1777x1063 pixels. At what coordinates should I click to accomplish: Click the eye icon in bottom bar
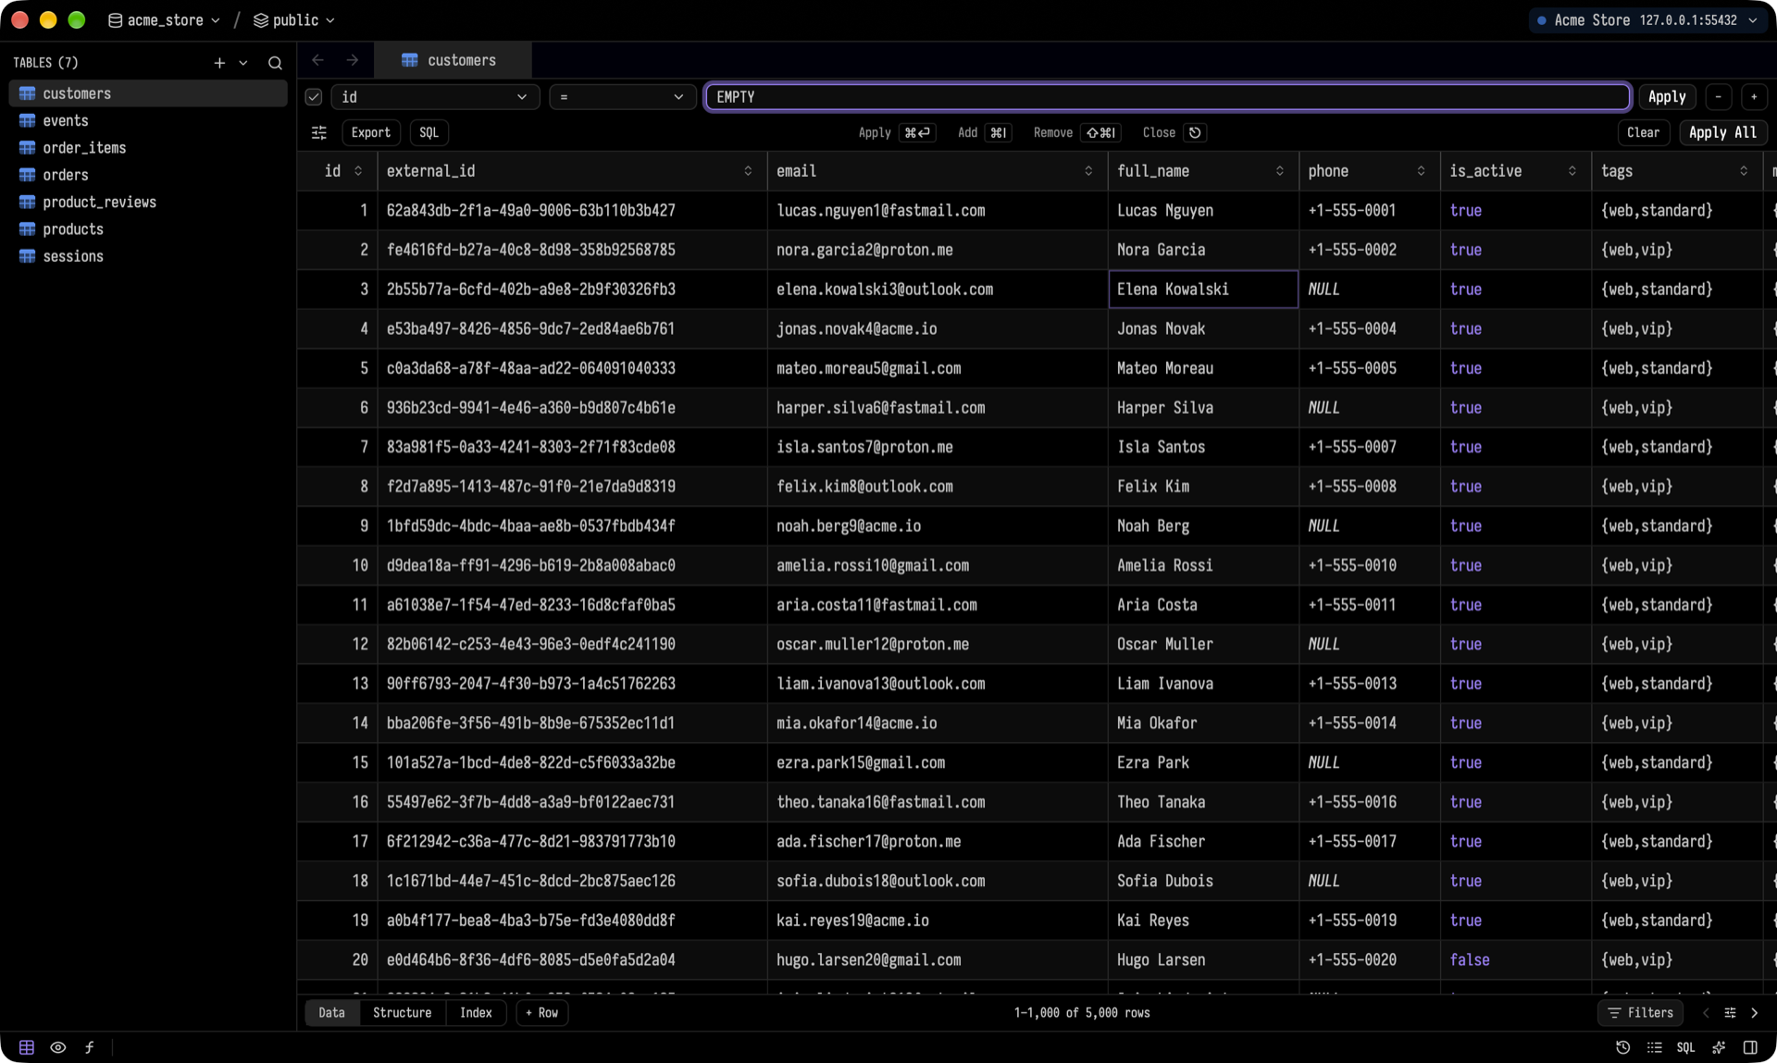pos(58,1047)
